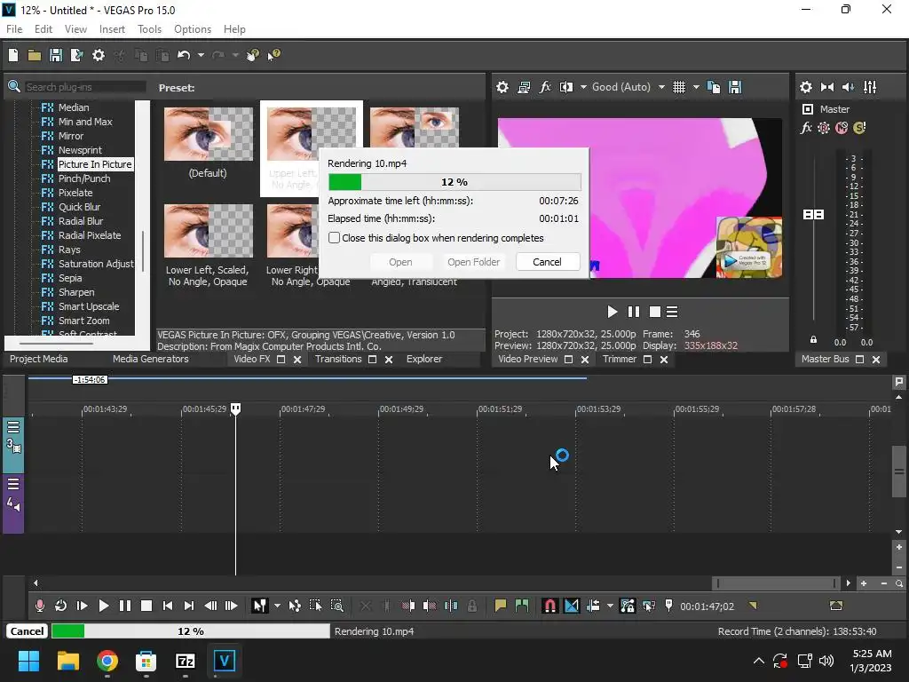The height and width of the screenshot is (682, 909).
Task: Toggle the Automatic Crossfades icon
Action: (572, 606)
